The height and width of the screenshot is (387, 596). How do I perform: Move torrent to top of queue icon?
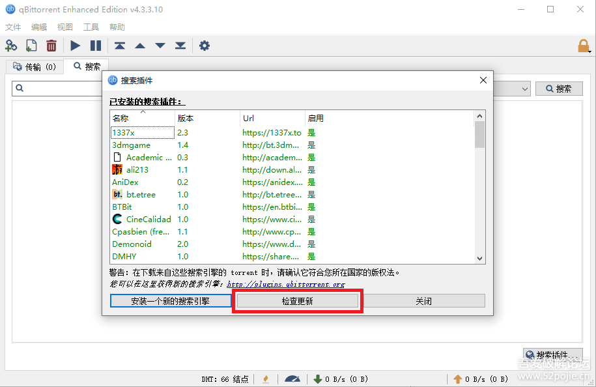pyautogui.click(x=120, y=46)
